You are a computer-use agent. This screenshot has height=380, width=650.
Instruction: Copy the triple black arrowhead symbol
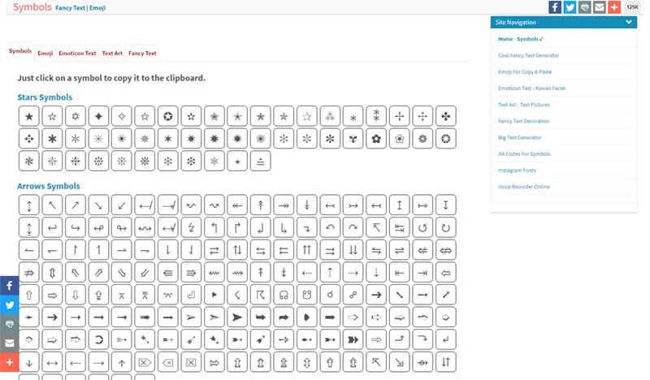tap(353, 339)
